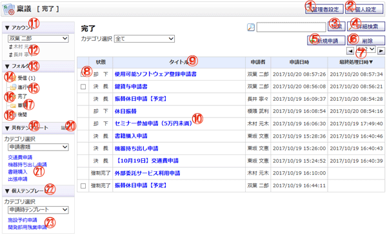Tick the checkbox in 双葉 二郎's 強制完了 振替休日申請 row
The width and height of the screenshot is (387, 237).
coord(83,186)
